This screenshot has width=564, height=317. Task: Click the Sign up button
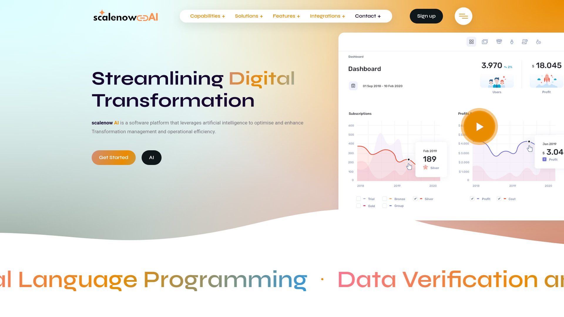point(426,16)
